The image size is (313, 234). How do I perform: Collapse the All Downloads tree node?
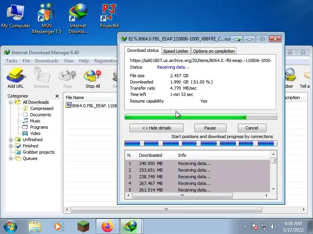tap(11, 102)
